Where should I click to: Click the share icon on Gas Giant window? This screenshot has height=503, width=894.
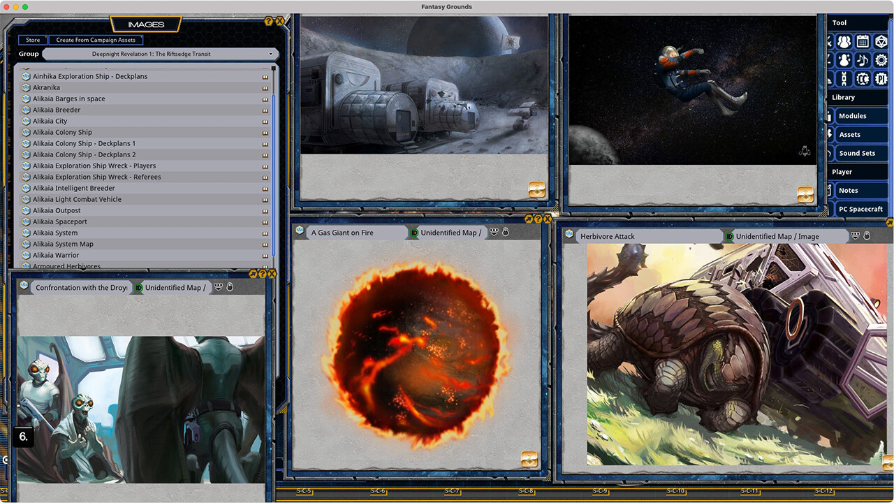pyautogui.click(x=529, y=219)
